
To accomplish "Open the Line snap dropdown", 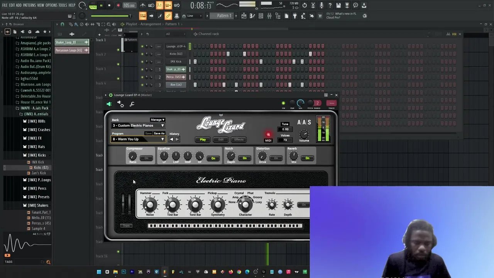I will (x=195, y=16).
